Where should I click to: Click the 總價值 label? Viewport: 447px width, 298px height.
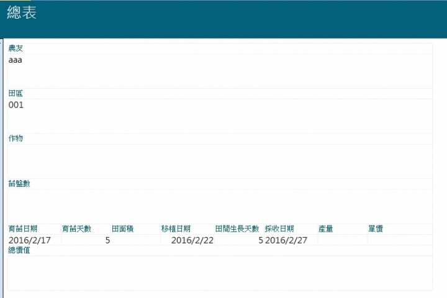tap(19, 250)
